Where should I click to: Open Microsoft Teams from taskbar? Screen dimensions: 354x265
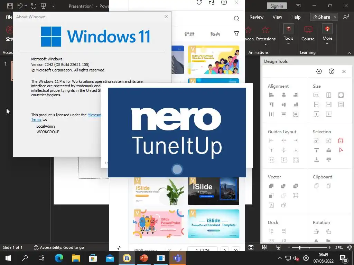(177, 258)
